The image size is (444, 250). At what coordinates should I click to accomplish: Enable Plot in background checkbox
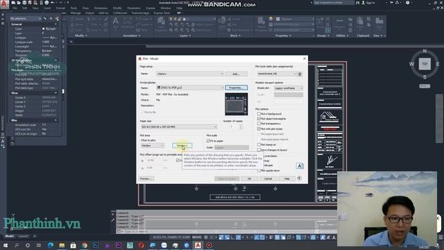coord(259,114)
